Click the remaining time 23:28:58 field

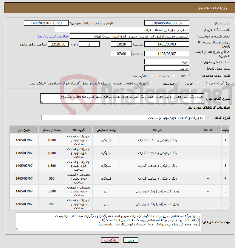click(x=58, y=44)
